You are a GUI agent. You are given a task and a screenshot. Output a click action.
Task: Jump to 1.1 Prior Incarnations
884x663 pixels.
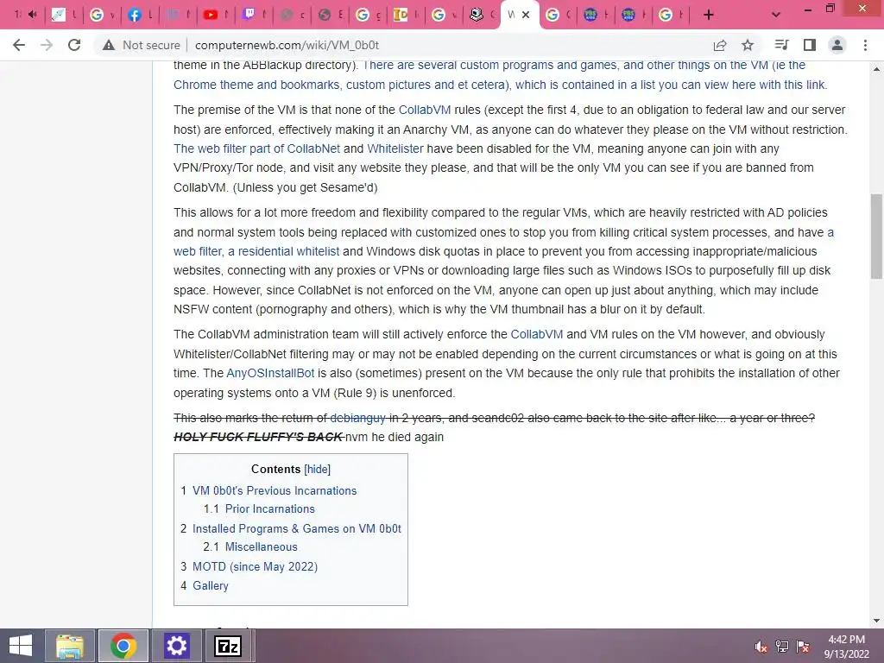coord(270,509)
